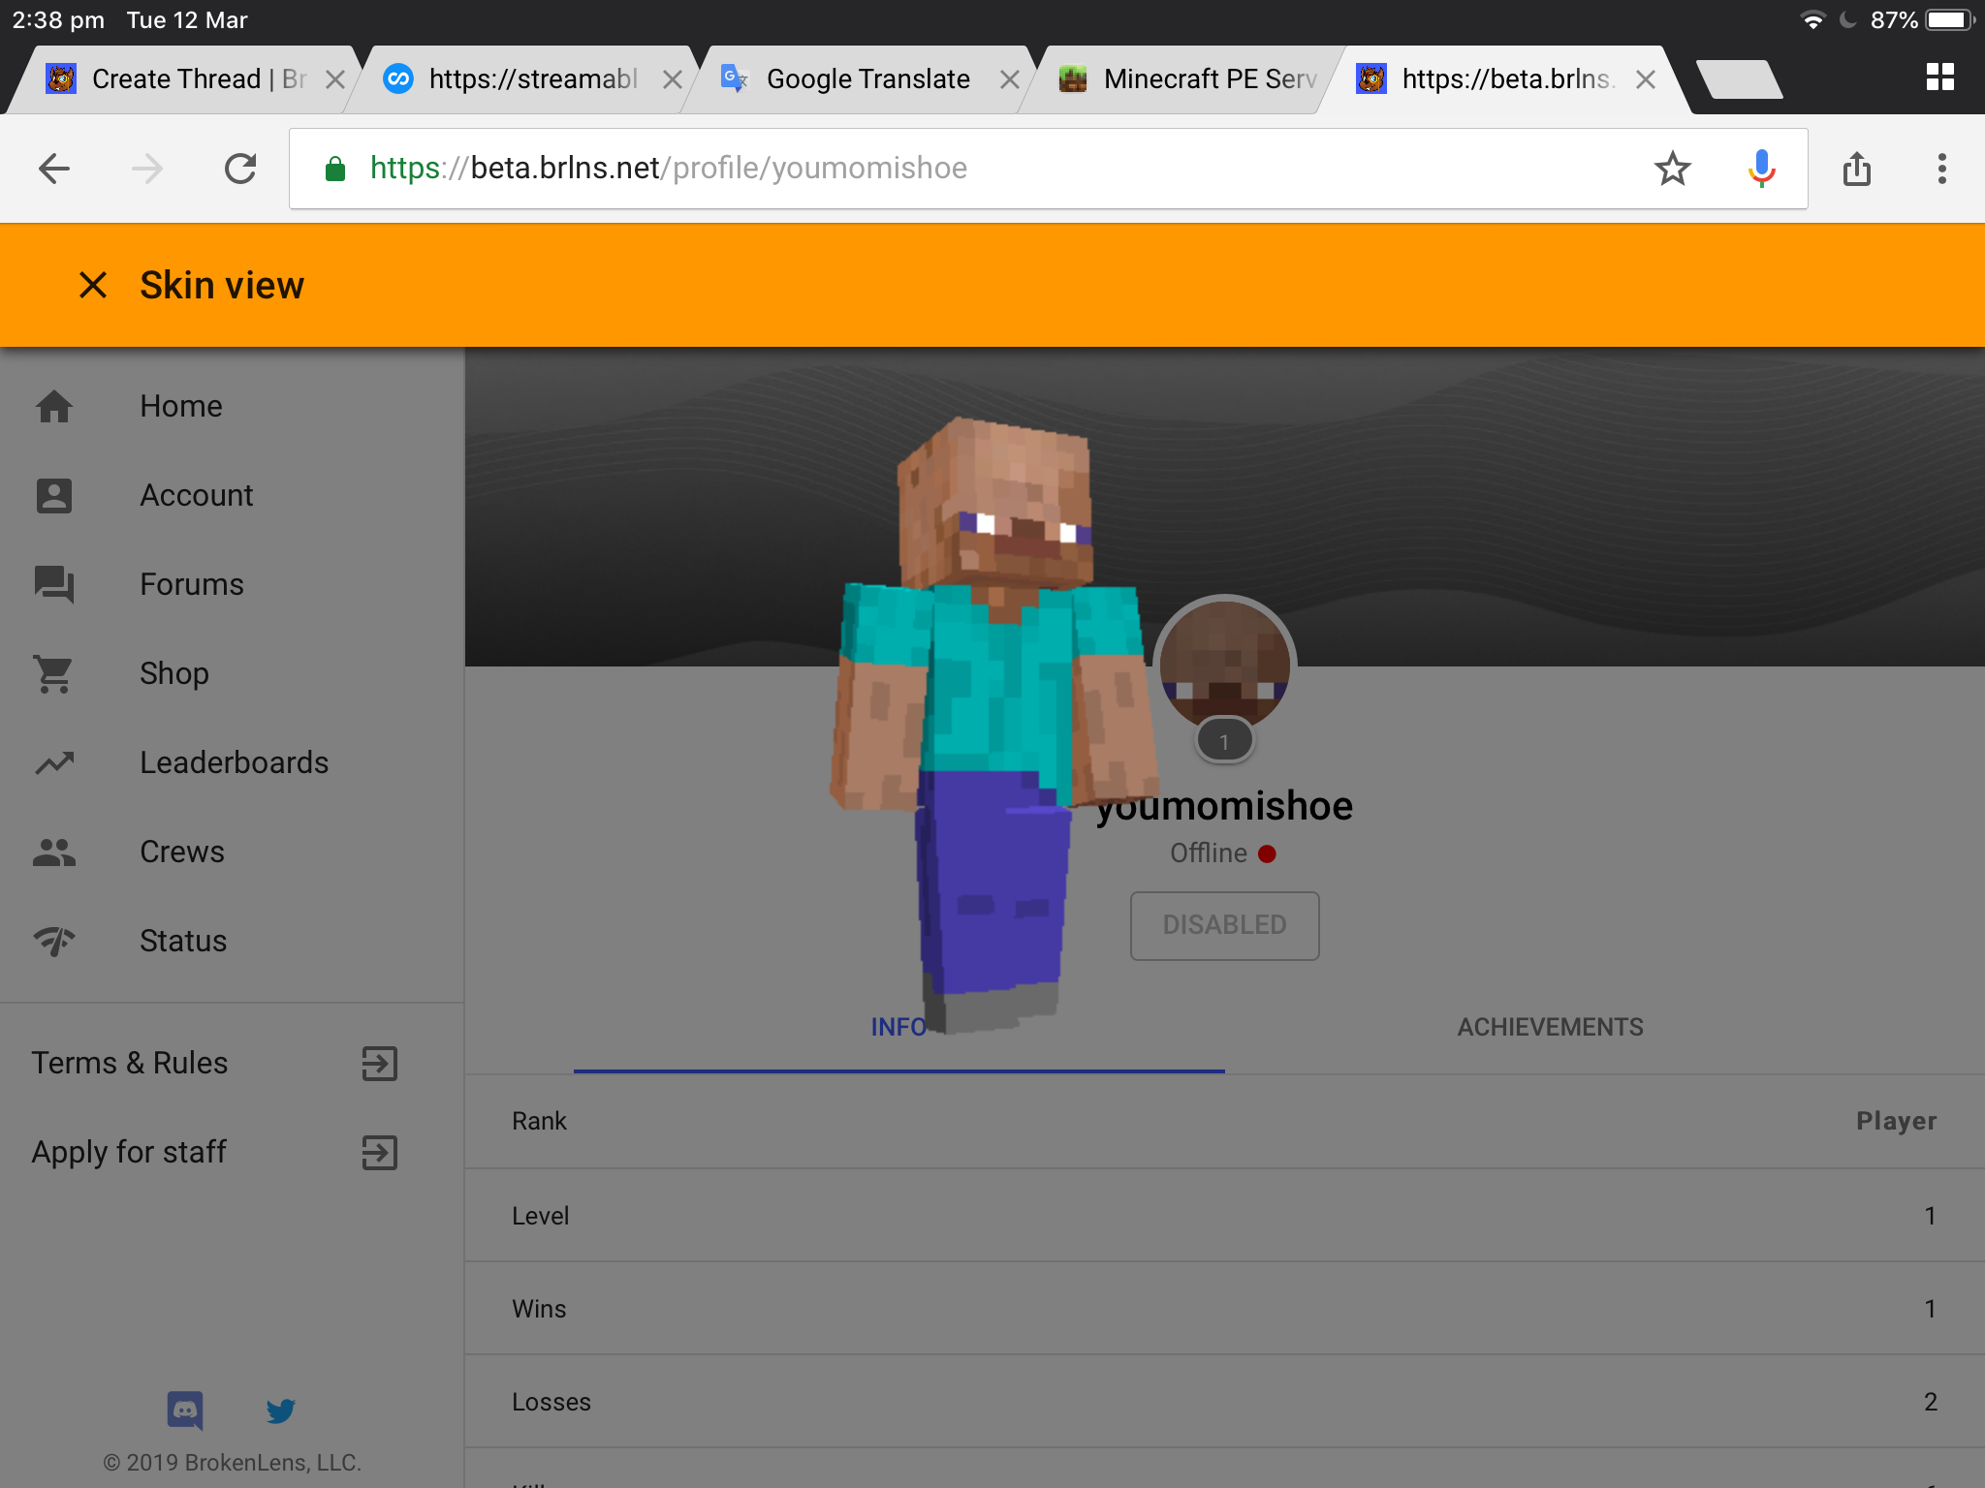Open the Home sidebar icon
The width and height of the screenshot is (1985, 1488).
(x=54, y=406)
